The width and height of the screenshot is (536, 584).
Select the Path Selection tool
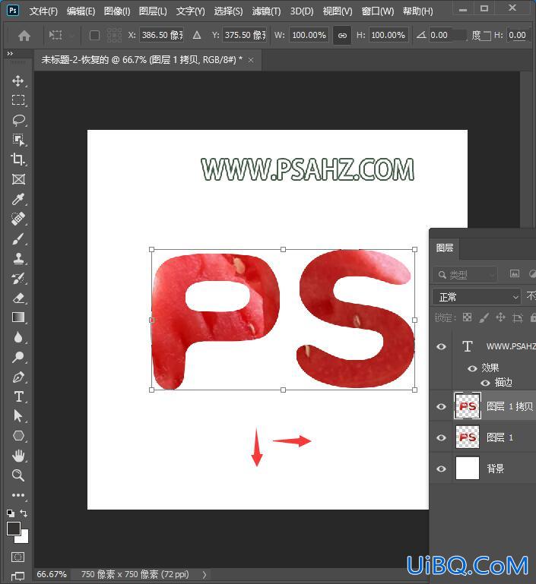point(18,416)
